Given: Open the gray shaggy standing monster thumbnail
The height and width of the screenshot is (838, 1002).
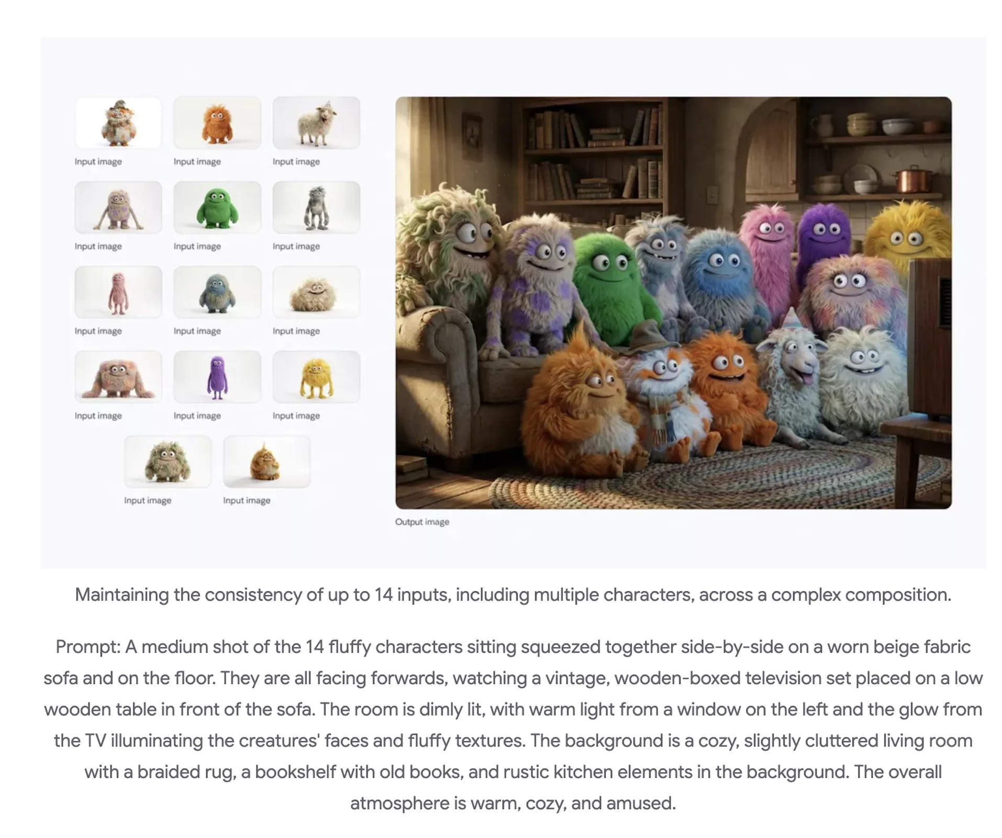Looking at the screenshot, I should [x=316, y=207].
